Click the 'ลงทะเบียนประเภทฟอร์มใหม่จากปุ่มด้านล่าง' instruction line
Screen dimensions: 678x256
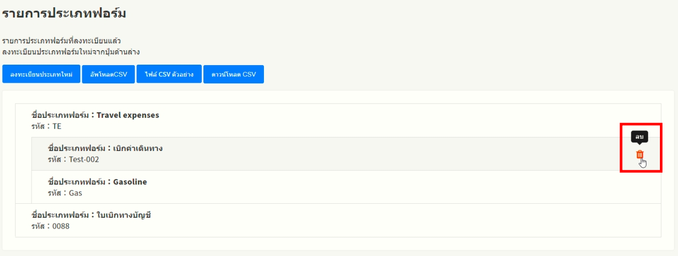(x=71, y=52)
